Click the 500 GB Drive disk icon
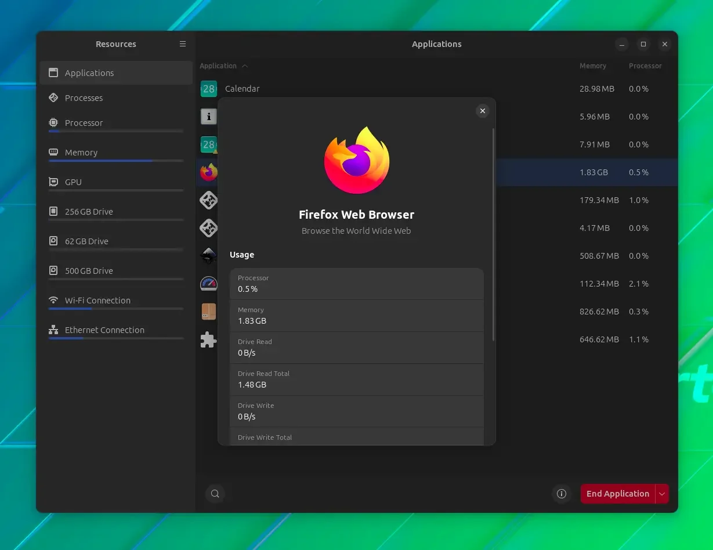Screen dimensions: 713x550 pos(53,271)
